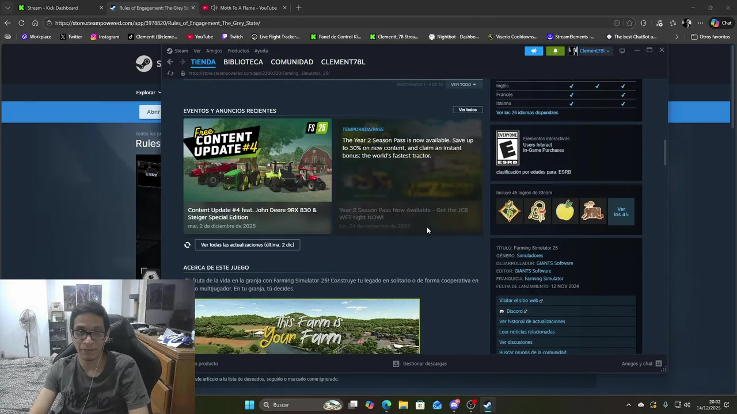Mute the Moth To A Flame tab

tap(214, 8)
